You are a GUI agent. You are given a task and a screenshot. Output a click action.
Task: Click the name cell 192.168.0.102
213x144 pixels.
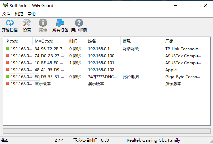[101, 70]
